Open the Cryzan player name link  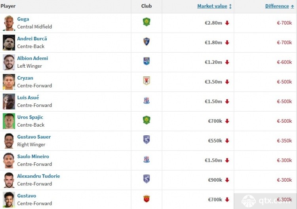click(25, 78)
